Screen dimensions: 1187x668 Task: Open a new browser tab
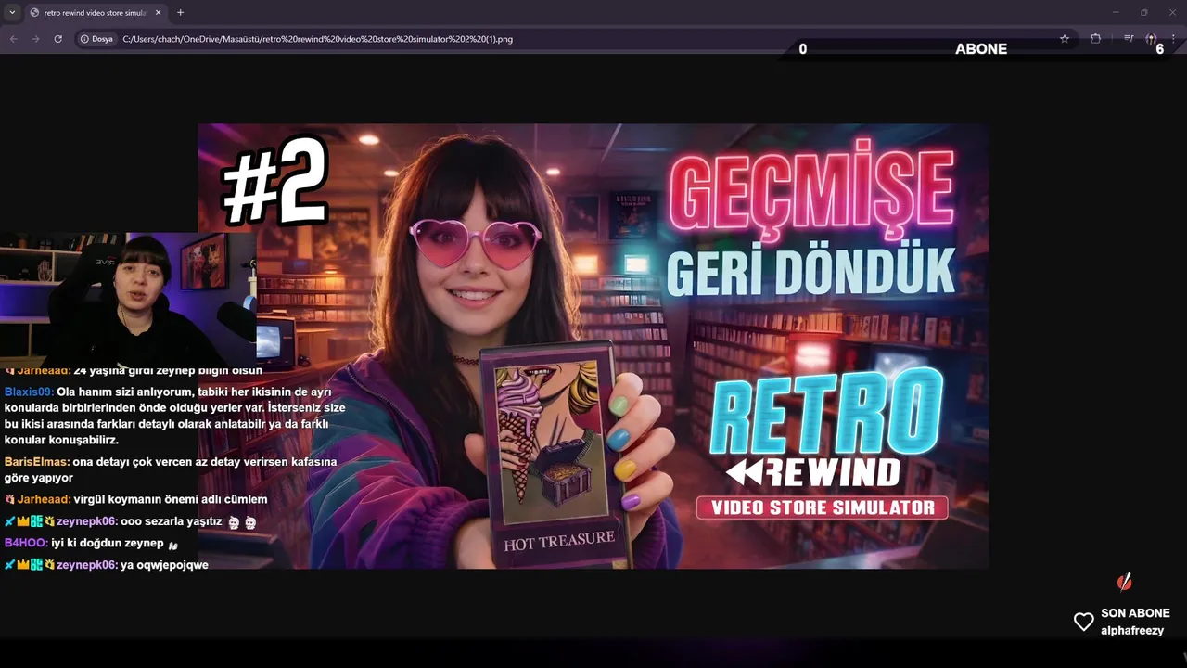(x=180, y=12)
